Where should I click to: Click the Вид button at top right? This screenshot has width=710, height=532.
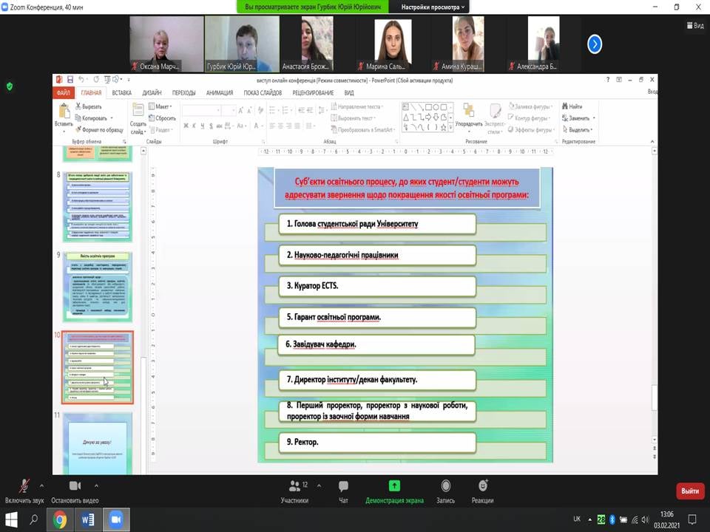pyautogui.click(x=694, y=25)
